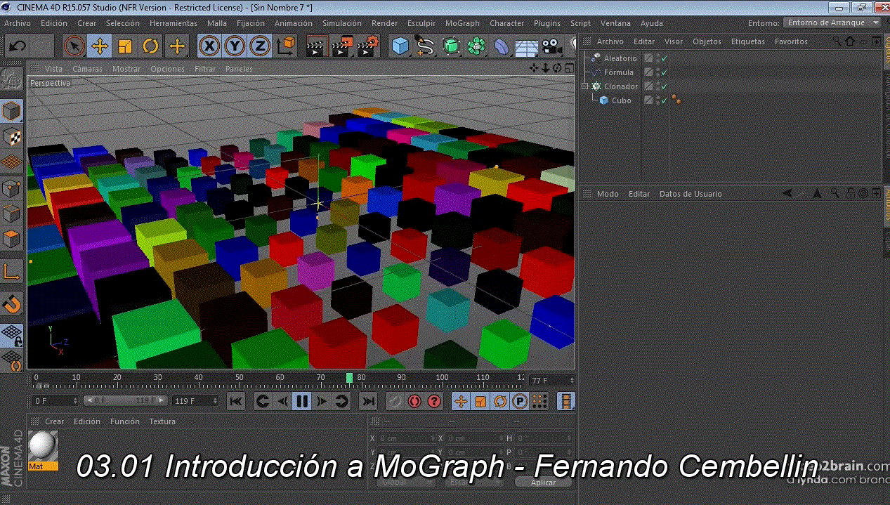The height and width of the screenshot is (505, 890).
Task: Toggle the Y axis lock
Action: (235, 46)
